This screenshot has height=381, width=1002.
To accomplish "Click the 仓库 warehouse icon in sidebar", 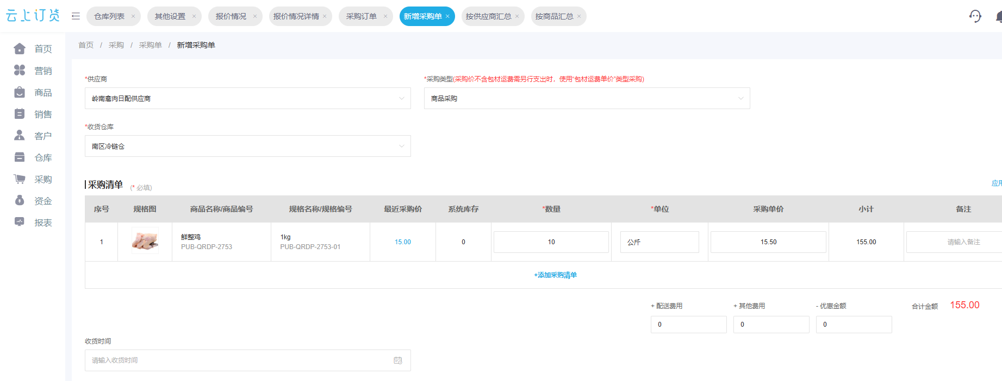I will coord(20,157).
